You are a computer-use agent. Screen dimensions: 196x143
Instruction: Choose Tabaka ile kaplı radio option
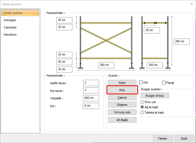(x=142, y=112)
